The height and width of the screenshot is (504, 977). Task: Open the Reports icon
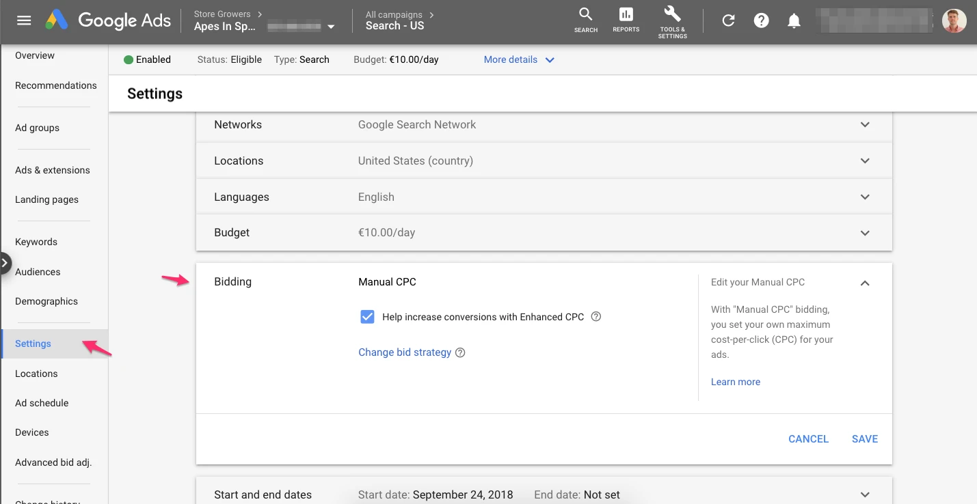(626, 20)
